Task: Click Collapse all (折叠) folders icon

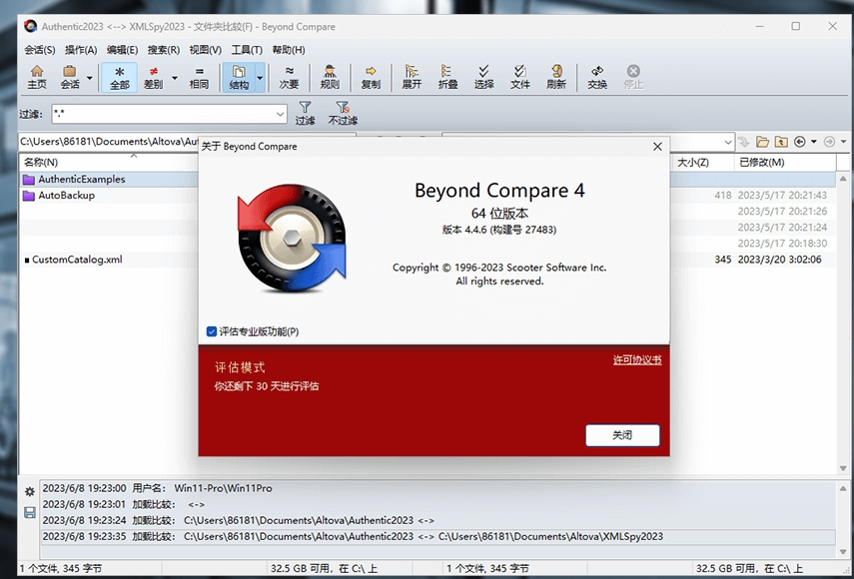Action: 447,77
